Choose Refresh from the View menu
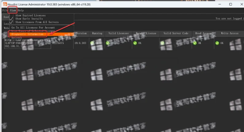 coord(17,38)
